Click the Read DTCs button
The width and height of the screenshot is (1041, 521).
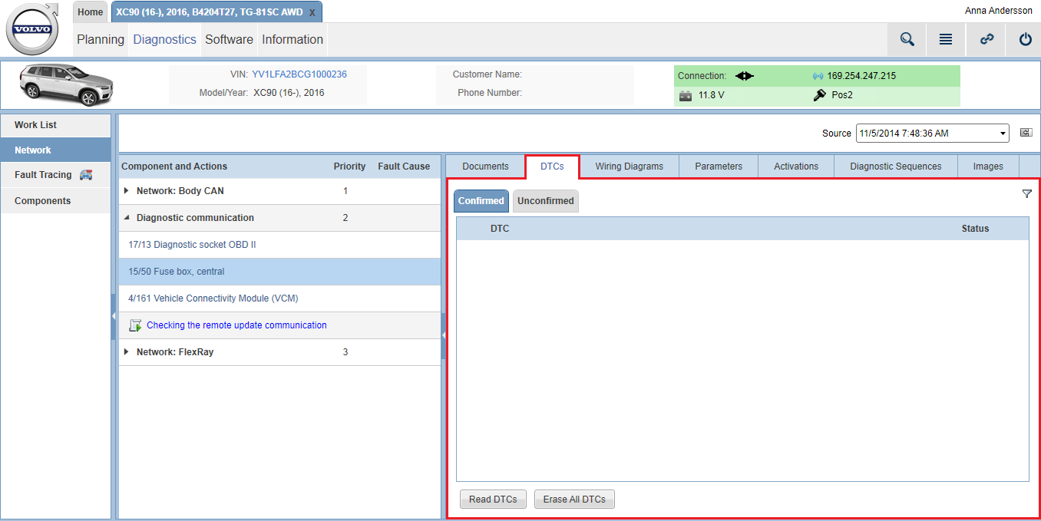click(494, 500)
